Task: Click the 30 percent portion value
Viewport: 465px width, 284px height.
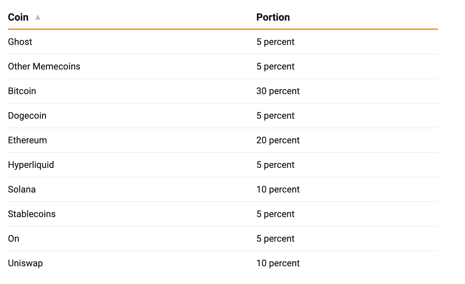Action: click(278, 91)
